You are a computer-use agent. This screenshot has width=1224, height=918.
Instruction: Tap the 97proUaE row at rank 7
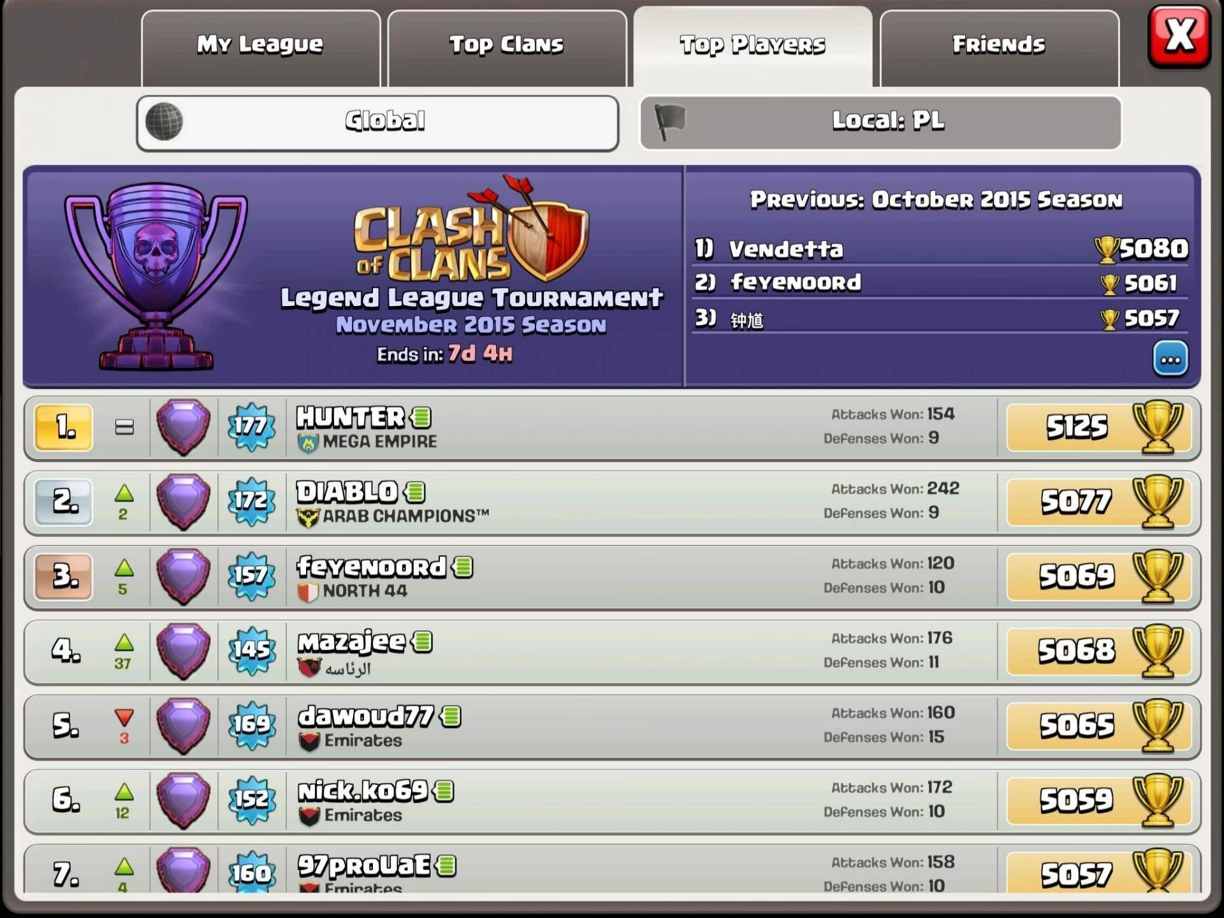612,870
